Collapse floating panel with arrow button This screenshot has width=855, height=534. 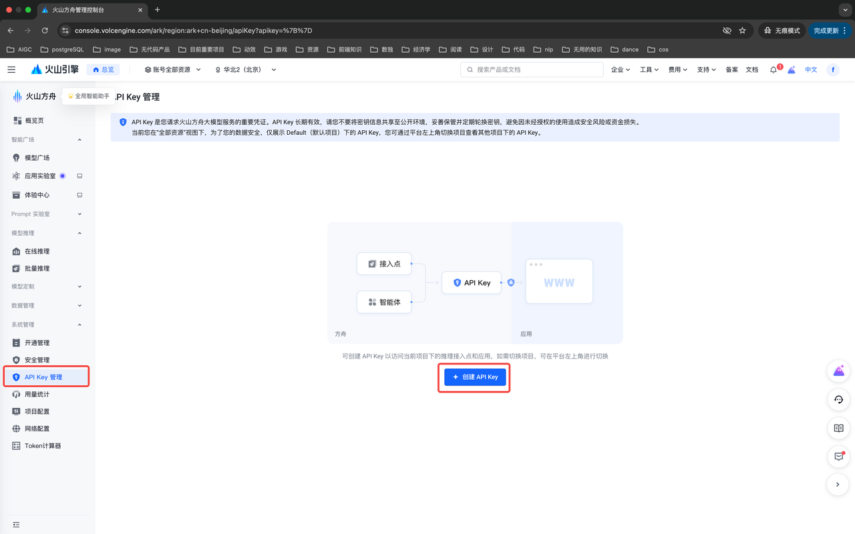[838, 485]
